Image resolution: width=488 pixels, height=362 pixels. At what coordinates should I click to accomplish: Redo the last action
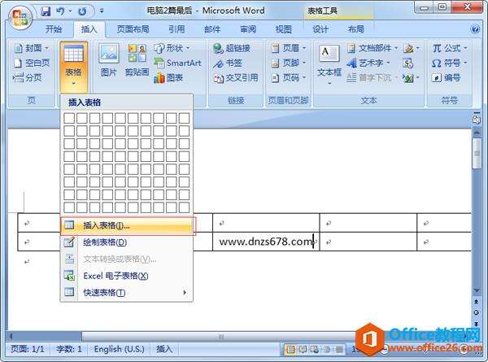pyautogui.click(x=82, y=11)
